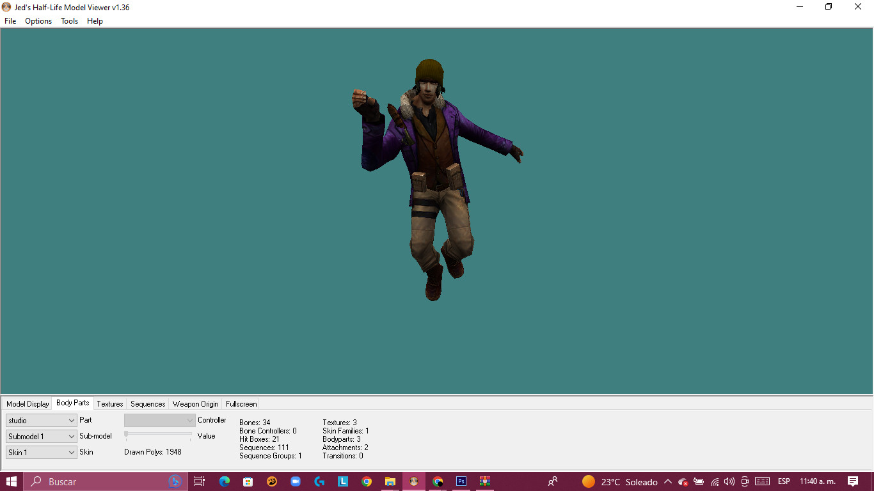This screenshot has width=874, height=491.
Task: Switch to the Model Display tab
Action: click(27, 403)
